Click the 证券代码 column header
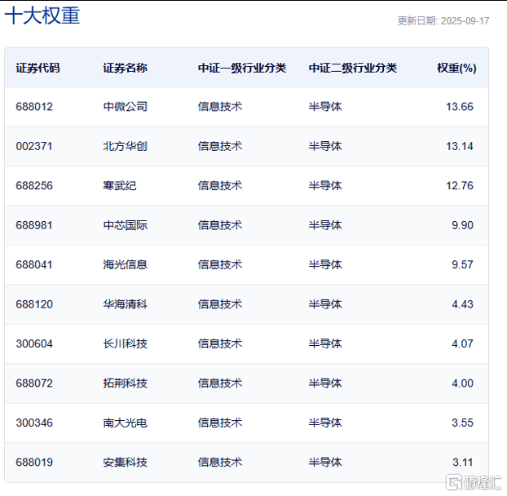This screenshot has width=507, height=496. pos(37,68)
